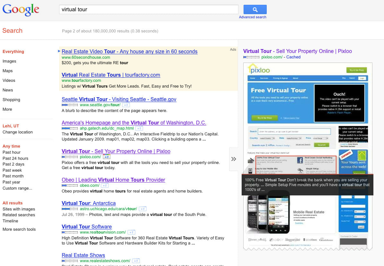Filter results to Past month

[13, 176]
